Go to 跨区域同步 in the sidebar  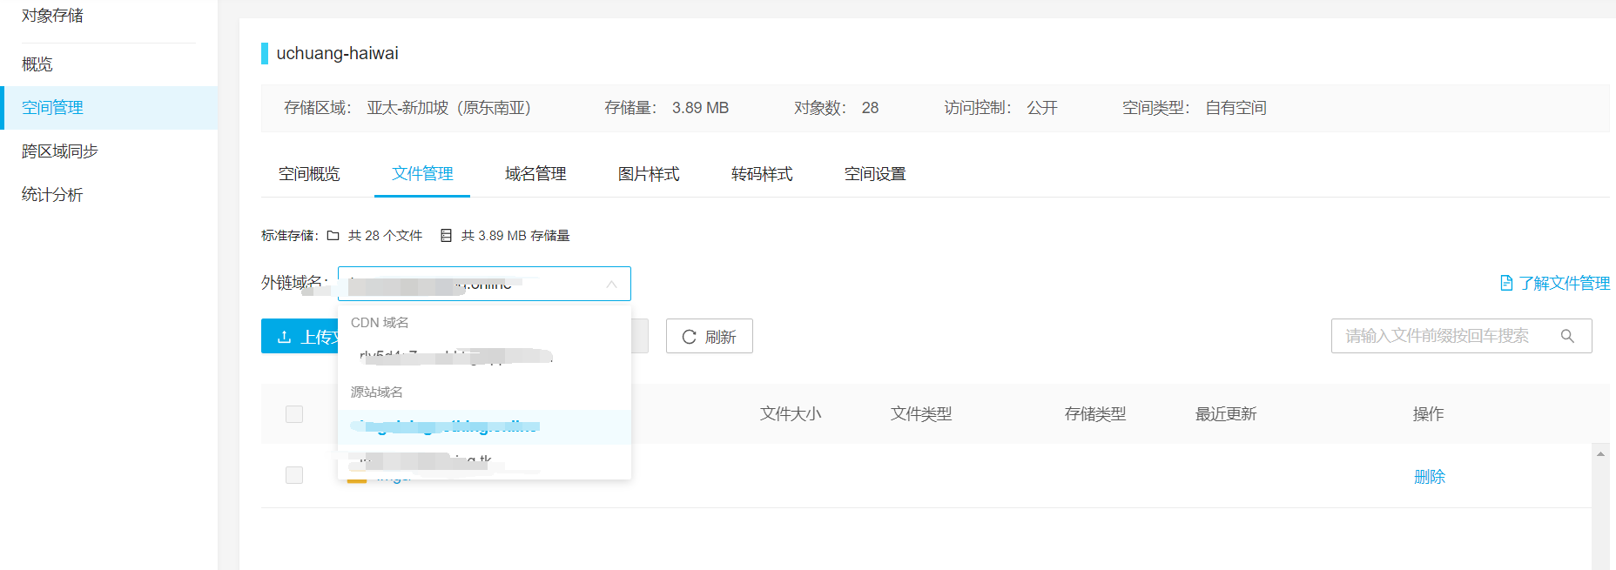point(60,151)
